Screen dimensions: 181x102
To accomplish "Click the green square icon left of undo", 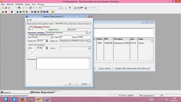I will (x=30, y=8).
